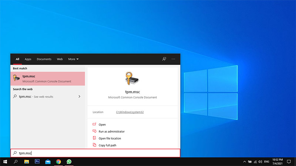This screenshot has height=166, width=296.
Task: Expand the More filter dropdown
Action: (x=73, y=59)
